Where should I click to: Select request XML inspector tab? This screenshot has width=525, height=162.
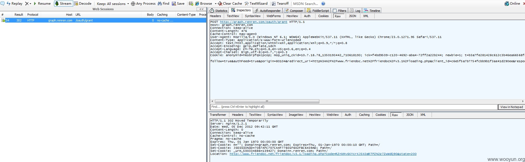point(366,16)
